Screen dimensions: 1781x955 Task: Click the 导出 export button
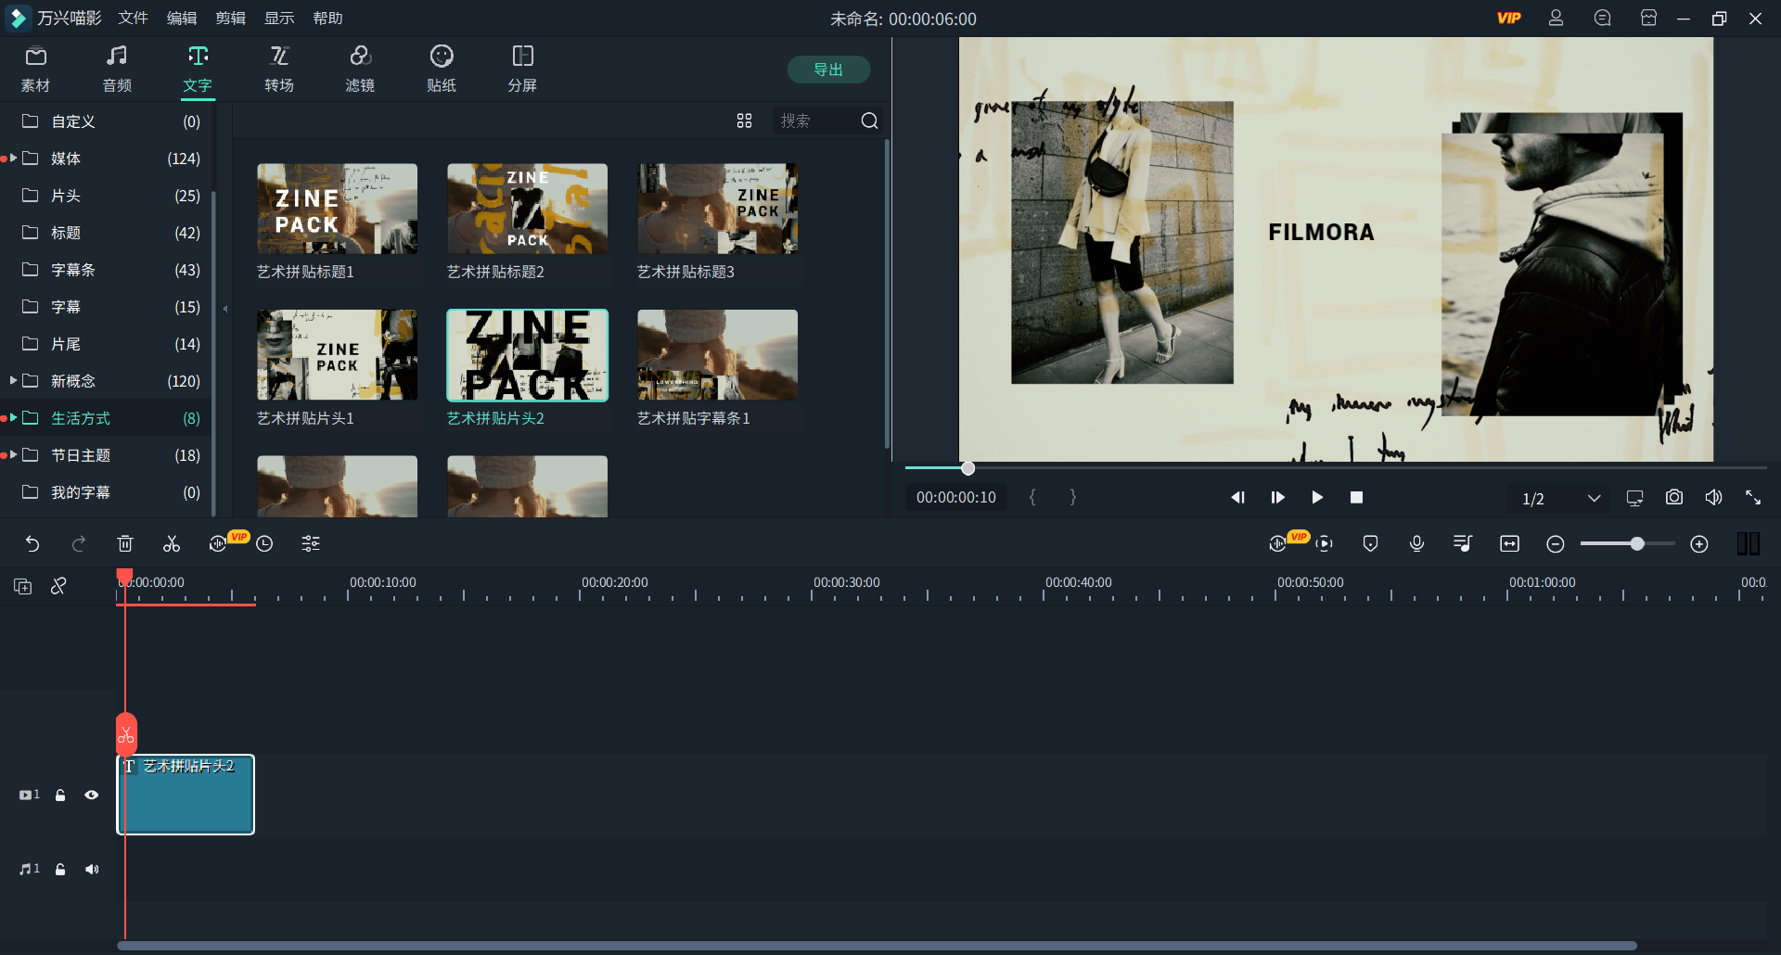tap(827, 70)
